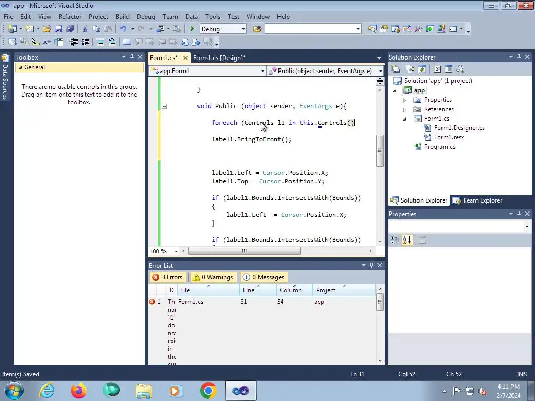The image size is (535, 401).
Task: Open Solution Explorer from the main toolbar
Action: point(372,29)
